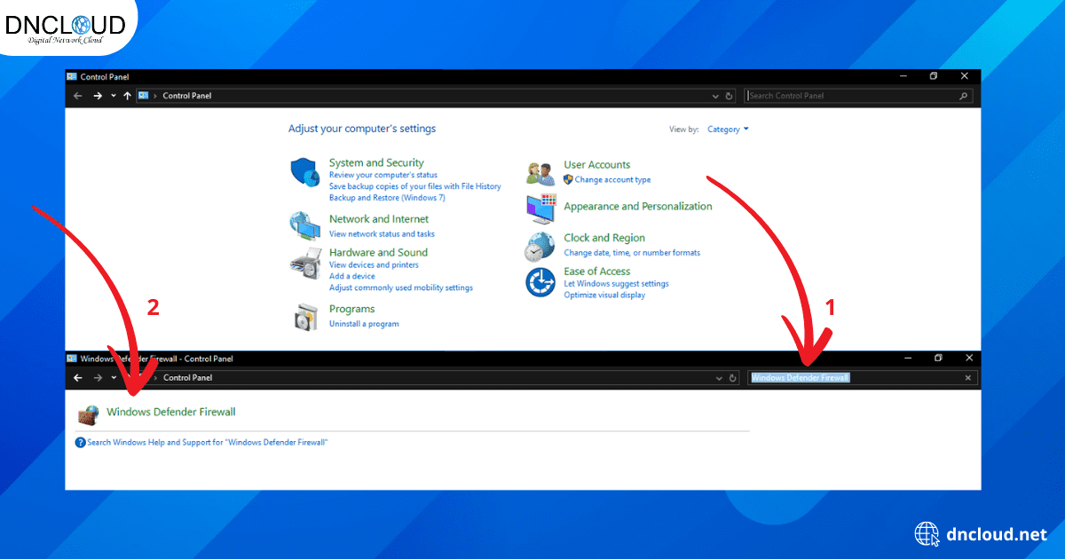Open the Hardware and Sound printer icon
The image size is (1065, 559).
coord(304,263)
